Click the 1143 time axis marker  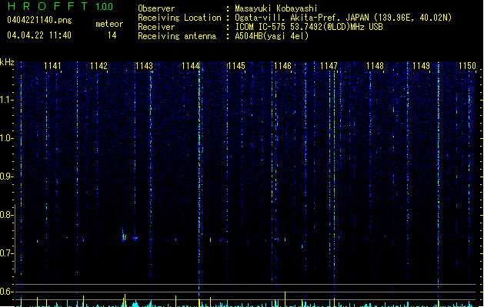point(145,66)
